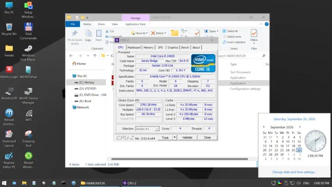Open the About tab in CPU-Z
Image resolution: width=332 pixels, height=187 pixels.
196,48
